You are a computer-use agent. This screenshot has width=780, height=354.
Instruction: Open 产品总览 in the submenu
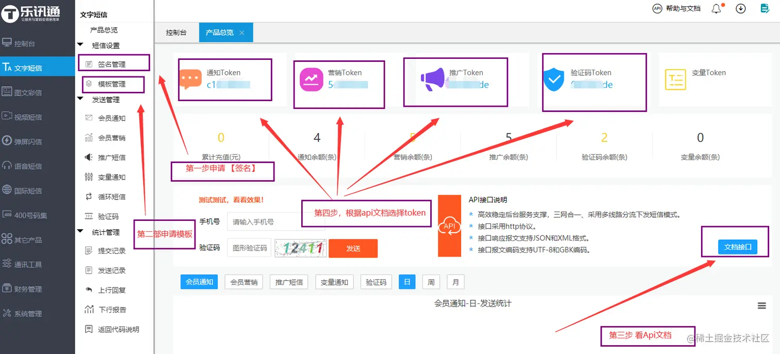104,30
